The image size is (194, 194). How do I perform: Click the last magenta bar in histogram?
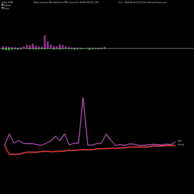[104, 48]
